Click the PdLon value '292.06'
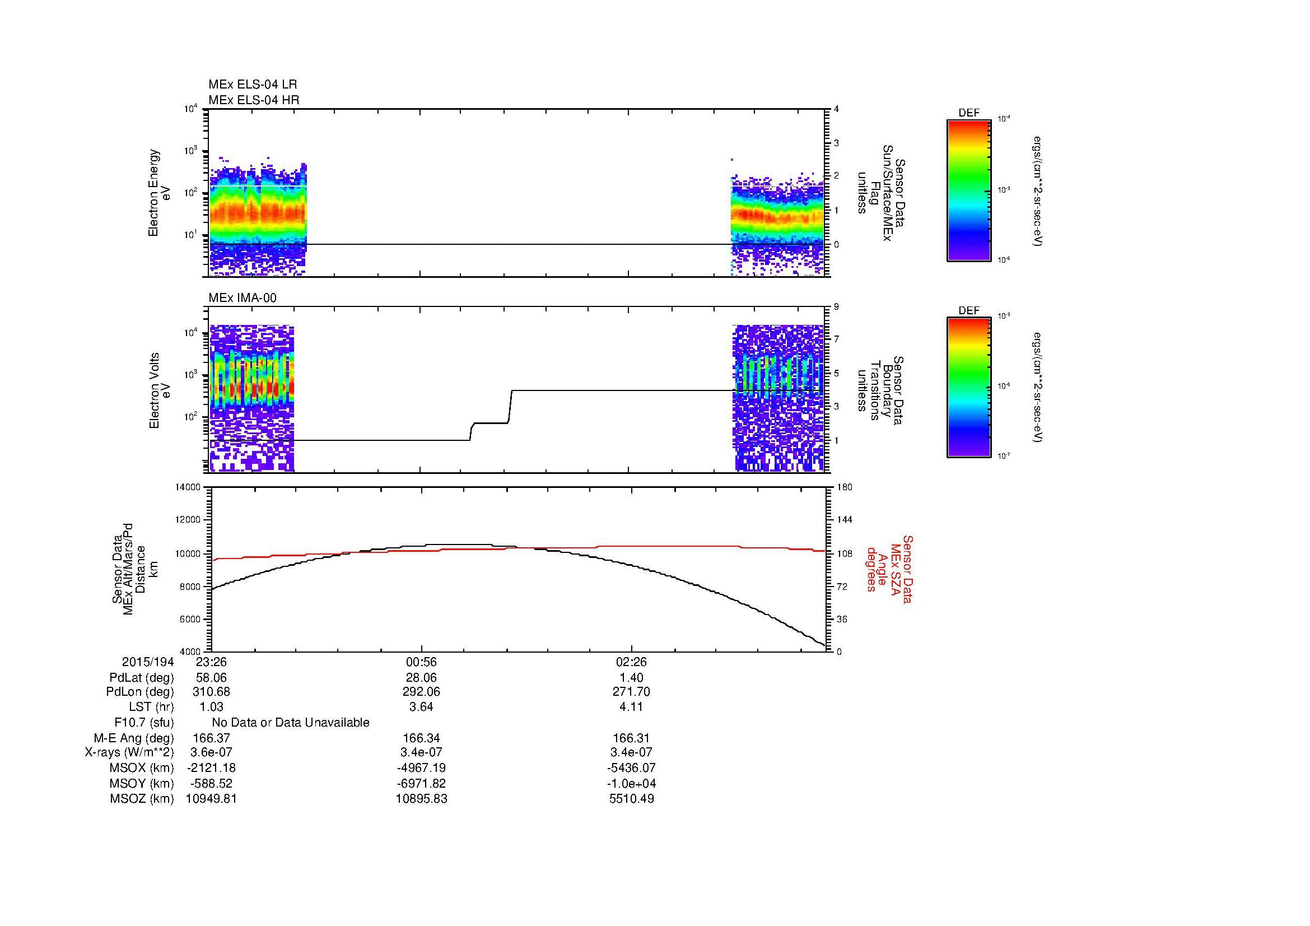This screenshot has height=926, width=1310. click(421, 692)
